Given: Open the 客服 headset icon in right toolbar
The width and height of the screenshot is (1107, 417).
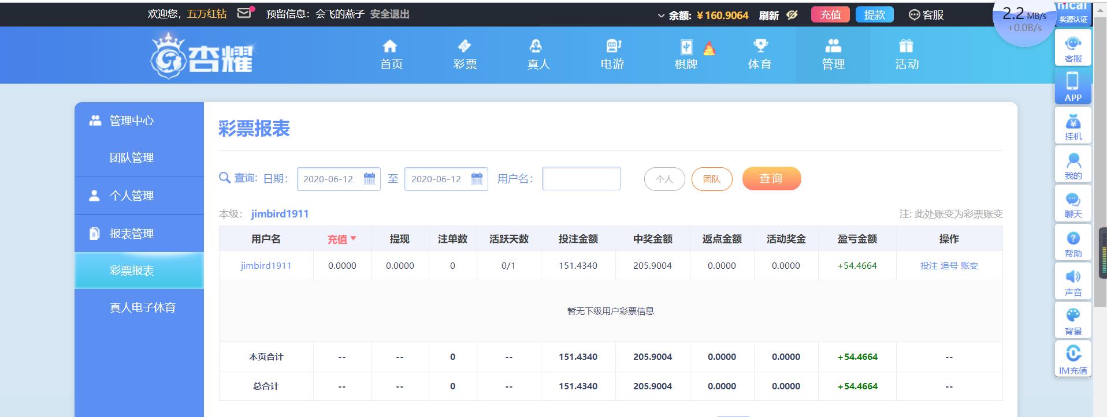Looking at the screenshot, I should coord(1073,47).
